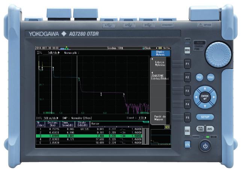The image size is (241, 172).
Task: Click the vertical zoom magnifier icon
Action: coord(39,53)
